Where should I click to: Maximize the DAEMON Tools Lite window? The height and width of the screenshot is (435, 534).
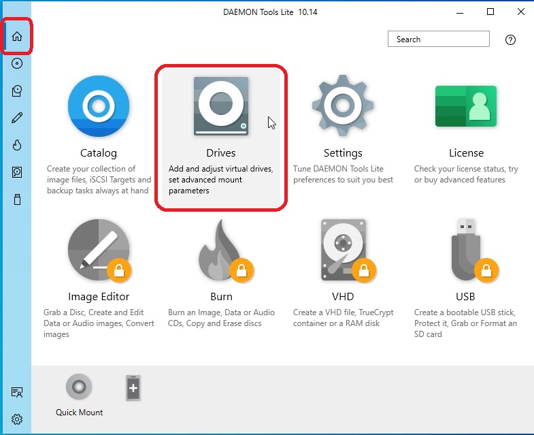click(490, 12)
